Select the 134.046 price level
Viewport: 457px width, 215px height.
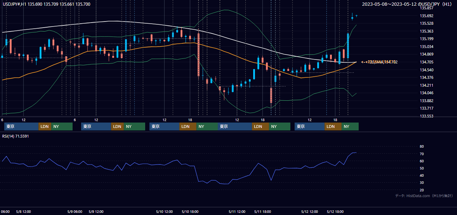point(426,93)
